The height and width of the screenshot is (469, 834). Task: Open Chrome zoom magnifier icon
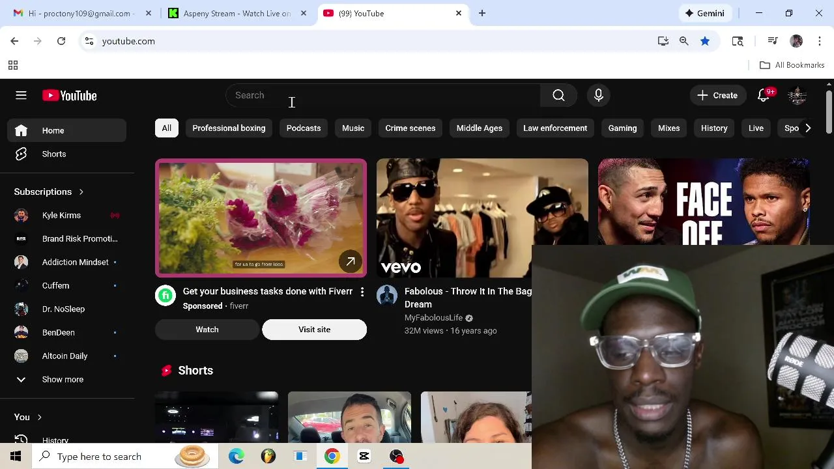tap(683, 41)
